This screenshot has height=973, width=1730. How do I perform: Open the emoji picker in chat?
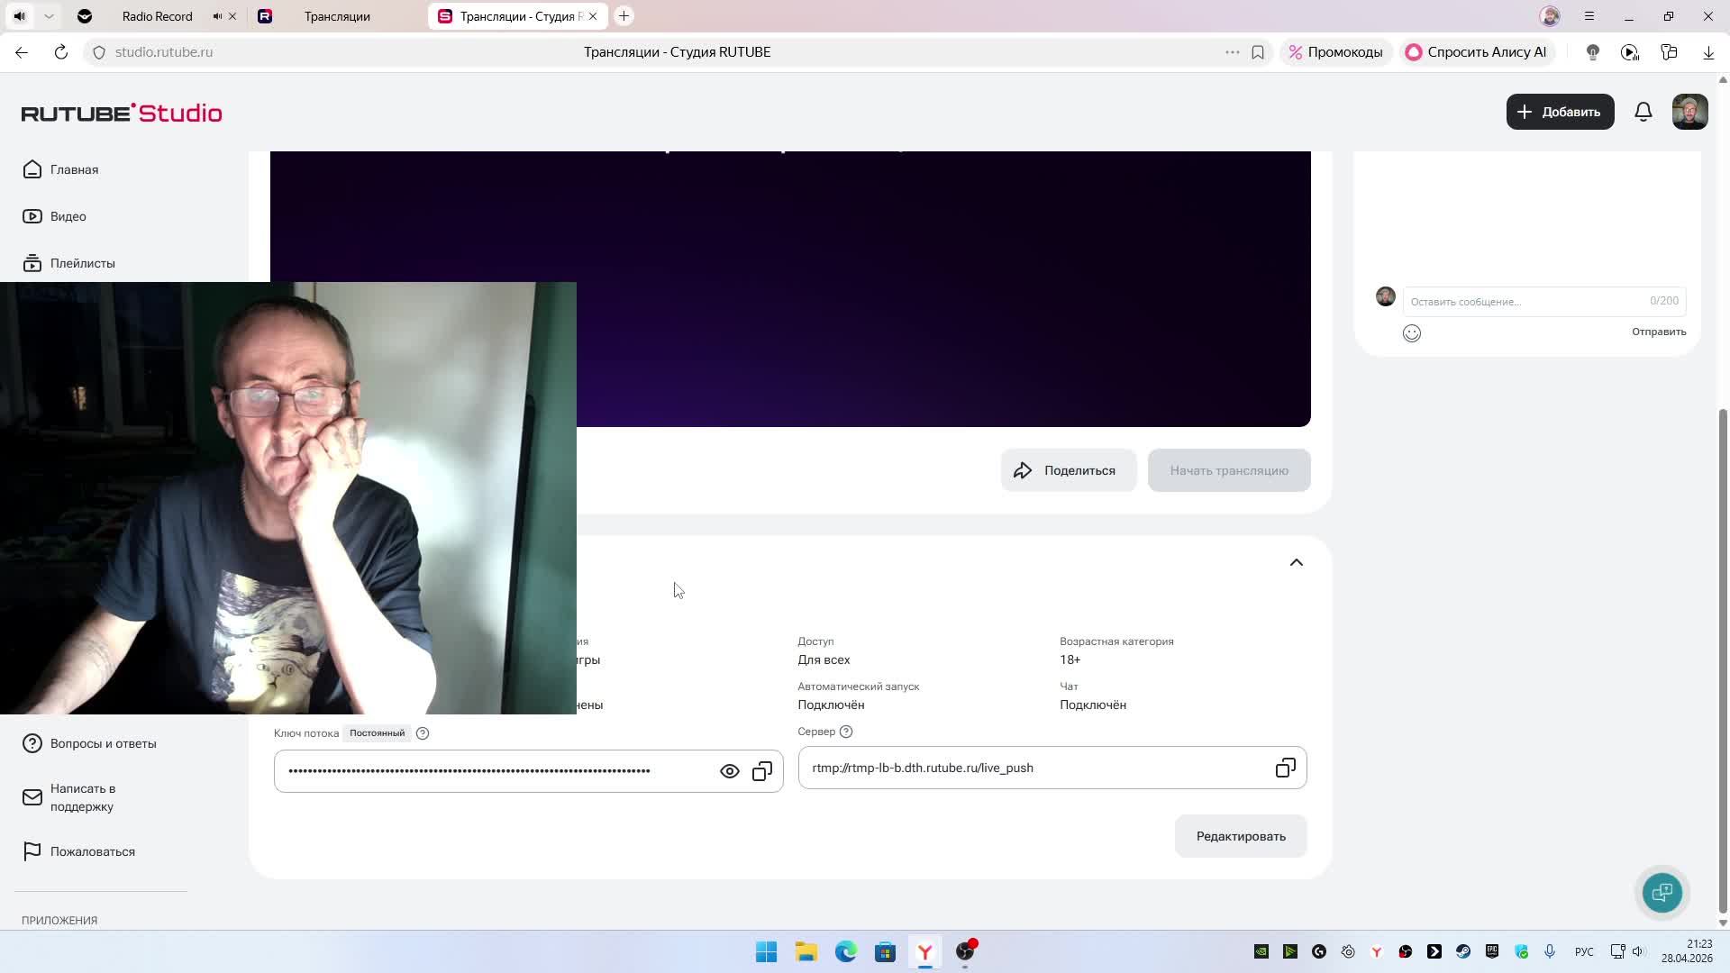(1411, 333)
